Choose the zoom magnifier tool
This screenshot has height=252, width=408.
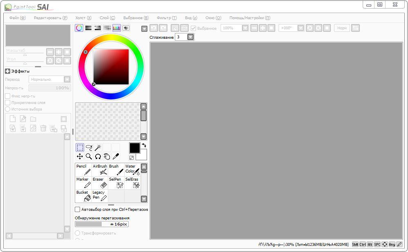coord(89,157)
